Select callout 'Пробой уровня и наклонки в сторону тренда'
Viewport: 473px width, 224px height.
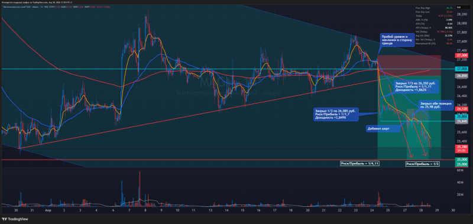coord(397,40)
